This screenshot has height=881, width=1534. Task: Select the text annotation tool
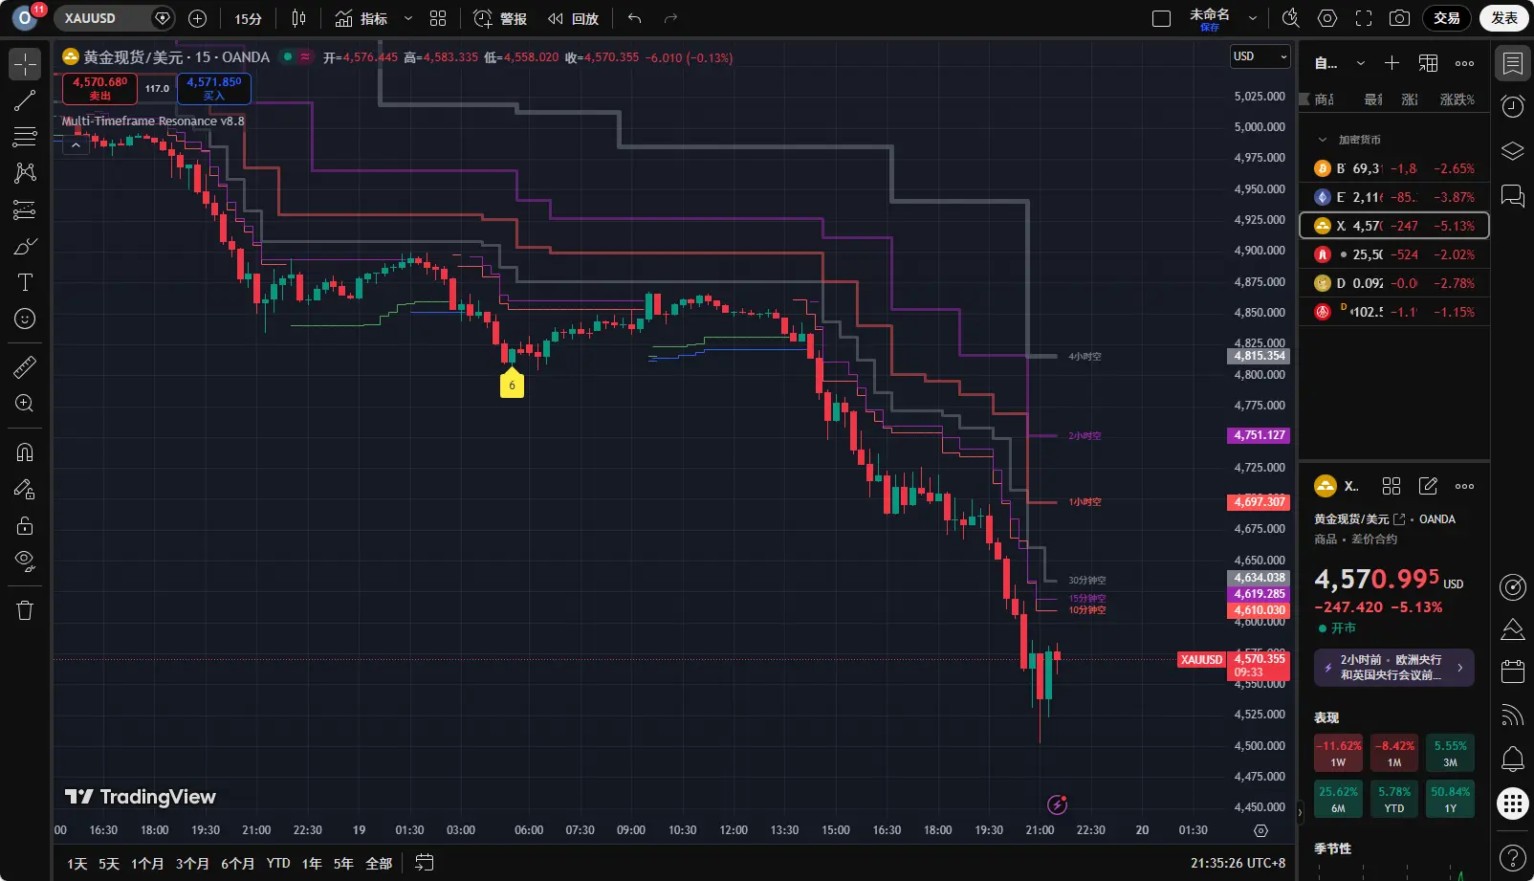point(25,282)
